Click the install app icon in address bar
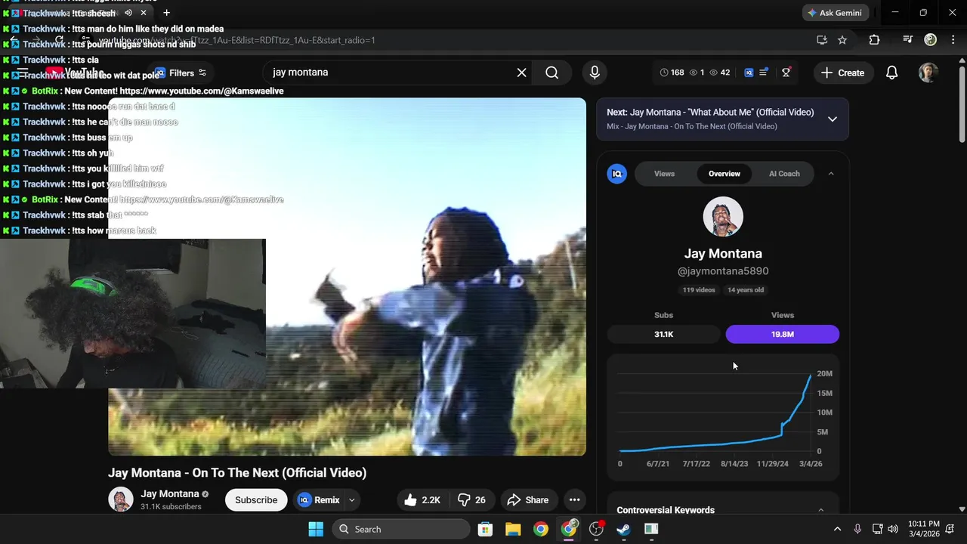Screen dimensions: 967x544 pos(822,40)
